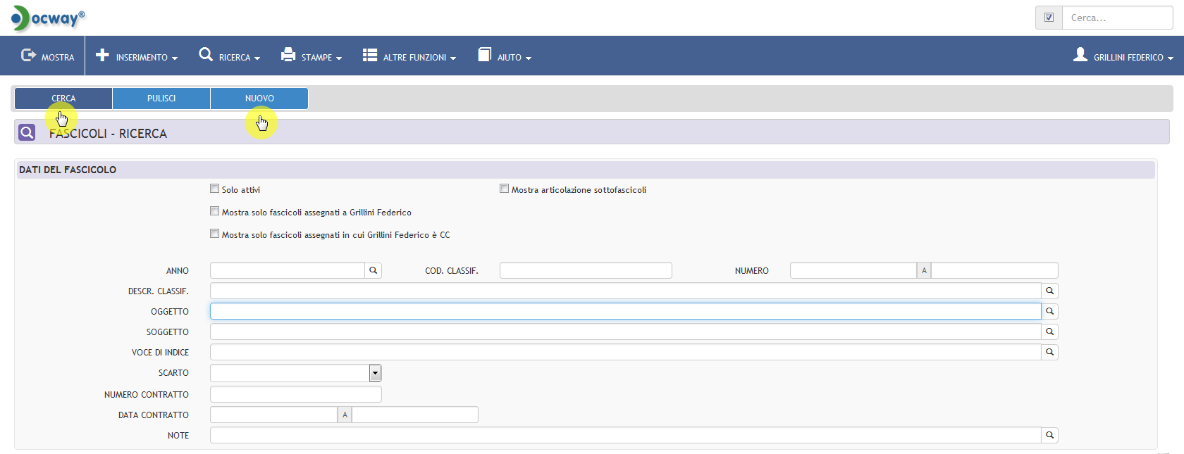Click the magnifier icon beside ANNO field

[374, 270]
